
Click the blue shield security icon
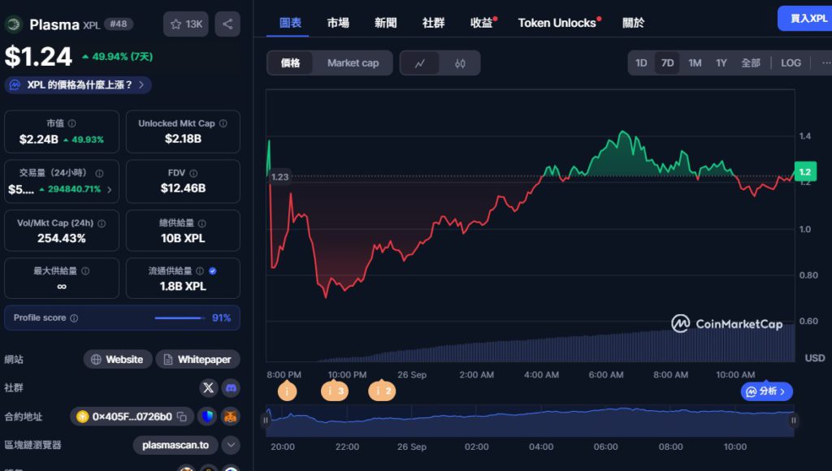(x=208, y=417)
